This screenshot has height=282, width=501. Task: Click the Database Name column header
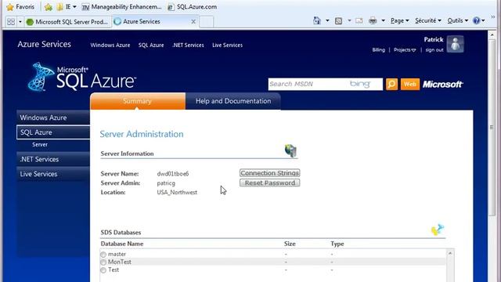(x=122, y=244)
